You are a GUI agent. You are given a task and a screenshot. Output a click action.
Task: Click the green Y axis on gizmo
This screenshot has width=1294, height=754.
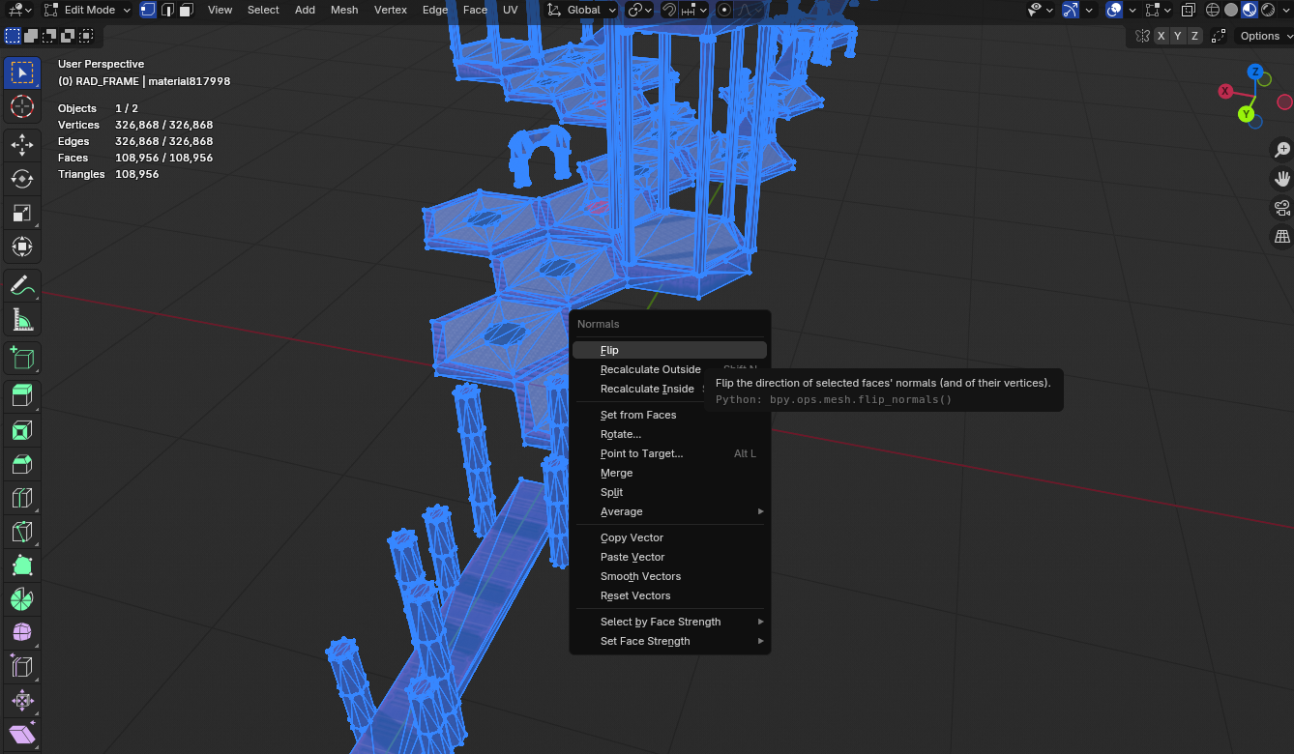1247,114
